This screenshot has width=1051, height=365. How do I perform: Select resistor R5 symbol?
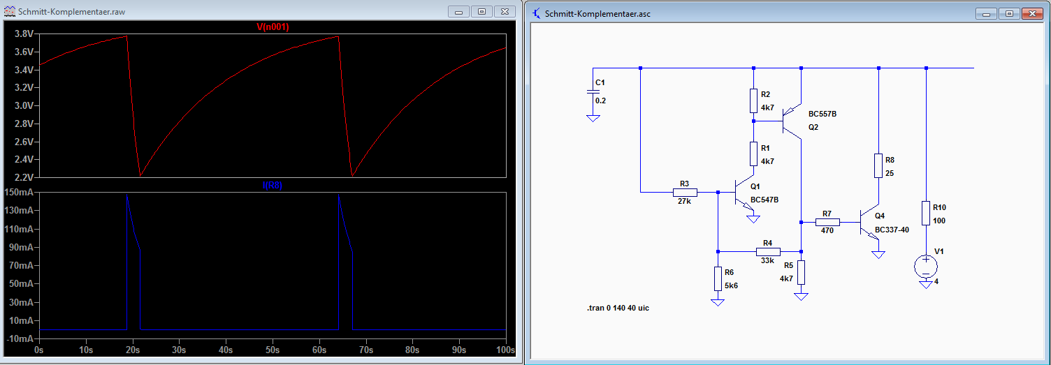tap(801, 272)
